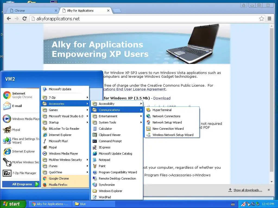
Task: Open BitLocker To Go Reader
Action: [x=65, y=129]
